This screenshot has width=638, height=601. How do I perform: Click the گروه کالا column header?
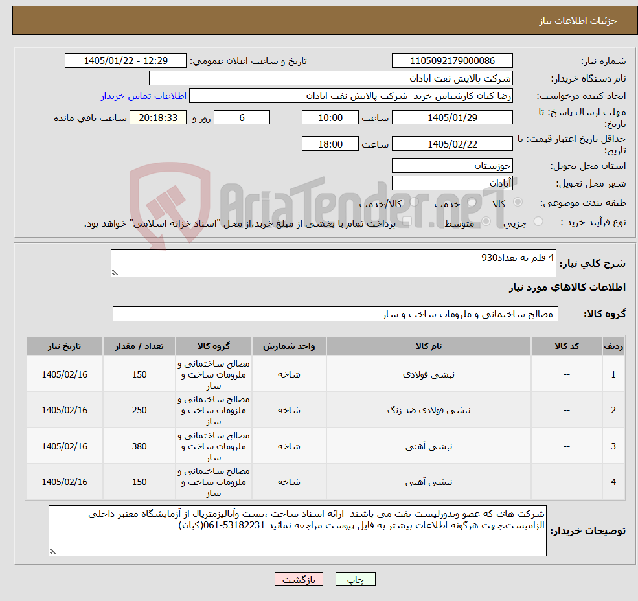coord(214,346)
